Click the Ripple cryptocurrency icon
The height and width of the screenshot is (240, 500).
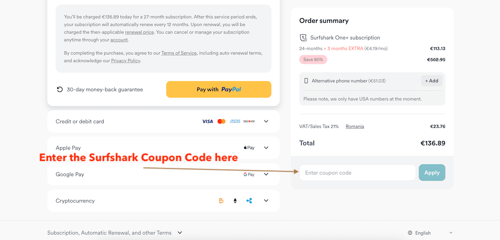[x=249, y=200]
